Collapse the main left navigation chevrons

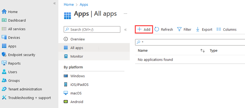tap(54, 3)
